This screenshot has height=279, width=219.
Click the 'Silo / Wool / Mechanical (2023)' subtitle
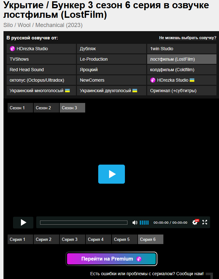click(43, 25)
